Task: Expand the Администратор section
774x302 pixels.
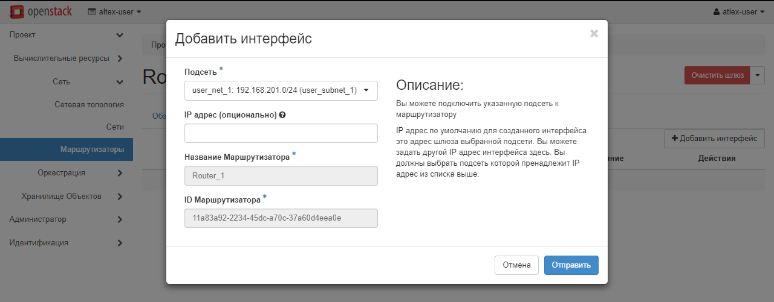Action: [67, 219]
